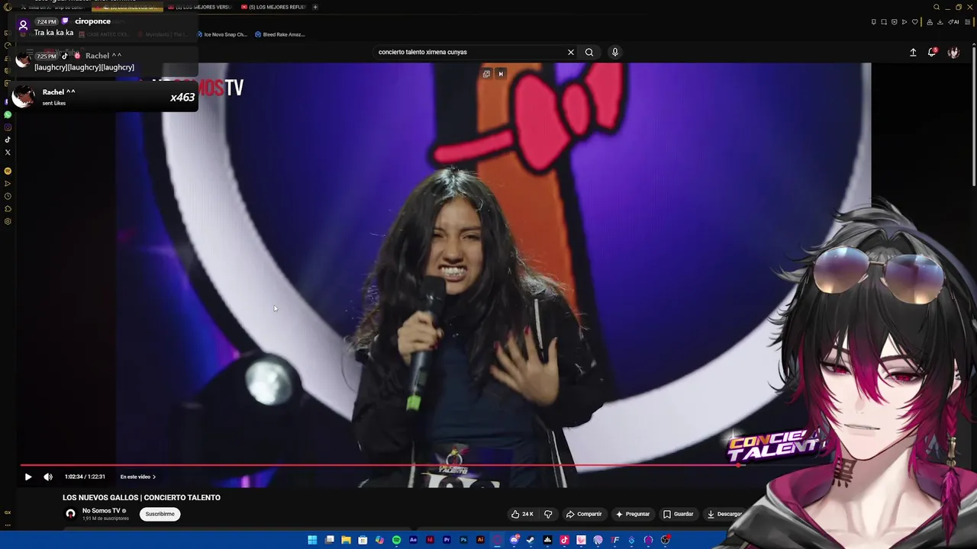Open OBS Studio from the taskbar
This screenshot has height=549, width=977.
pyautogui.click(x=666, y=540)
